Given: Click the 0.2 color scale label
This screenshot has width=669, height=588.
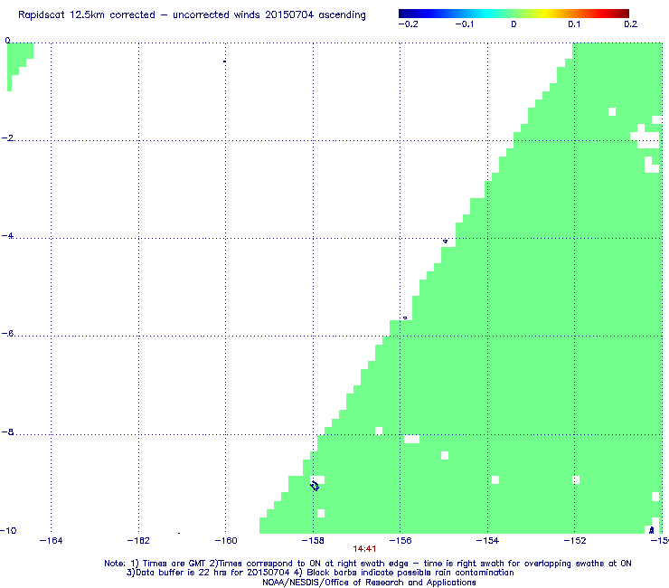Looking at the screenshot, I should [631, 24].
